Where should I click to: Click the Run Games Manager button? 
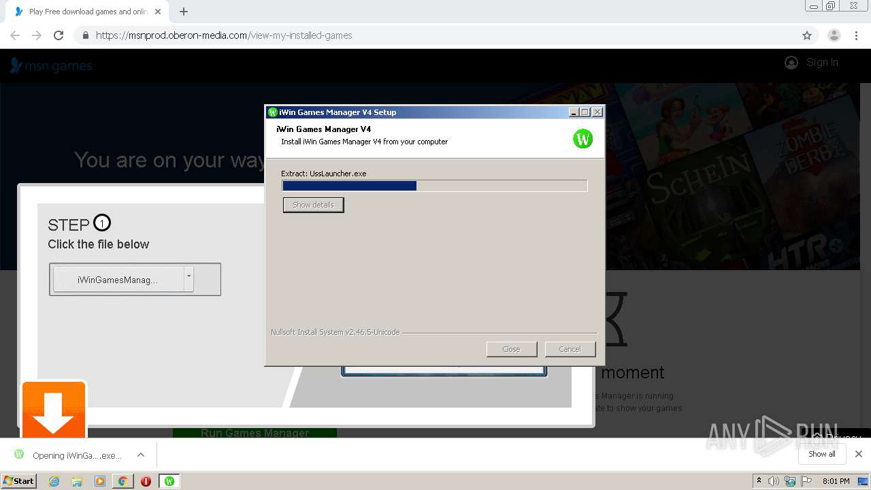[254, 433]
